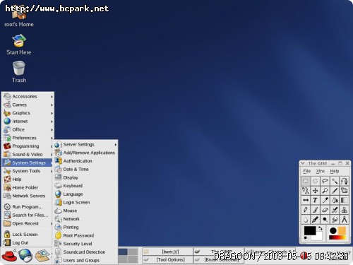Select the Clone stamp tool

[344, 210]
